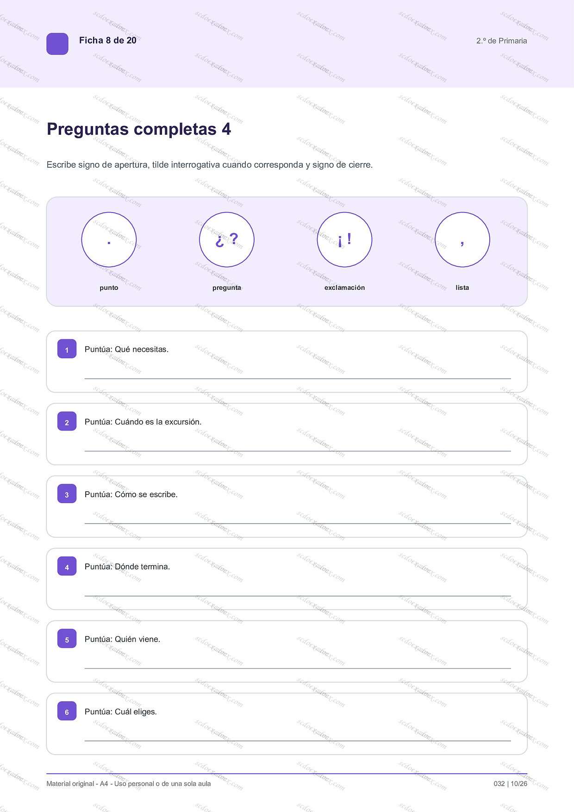
Task: Select the exclamación marks circle icon
Action: [344, 240]
